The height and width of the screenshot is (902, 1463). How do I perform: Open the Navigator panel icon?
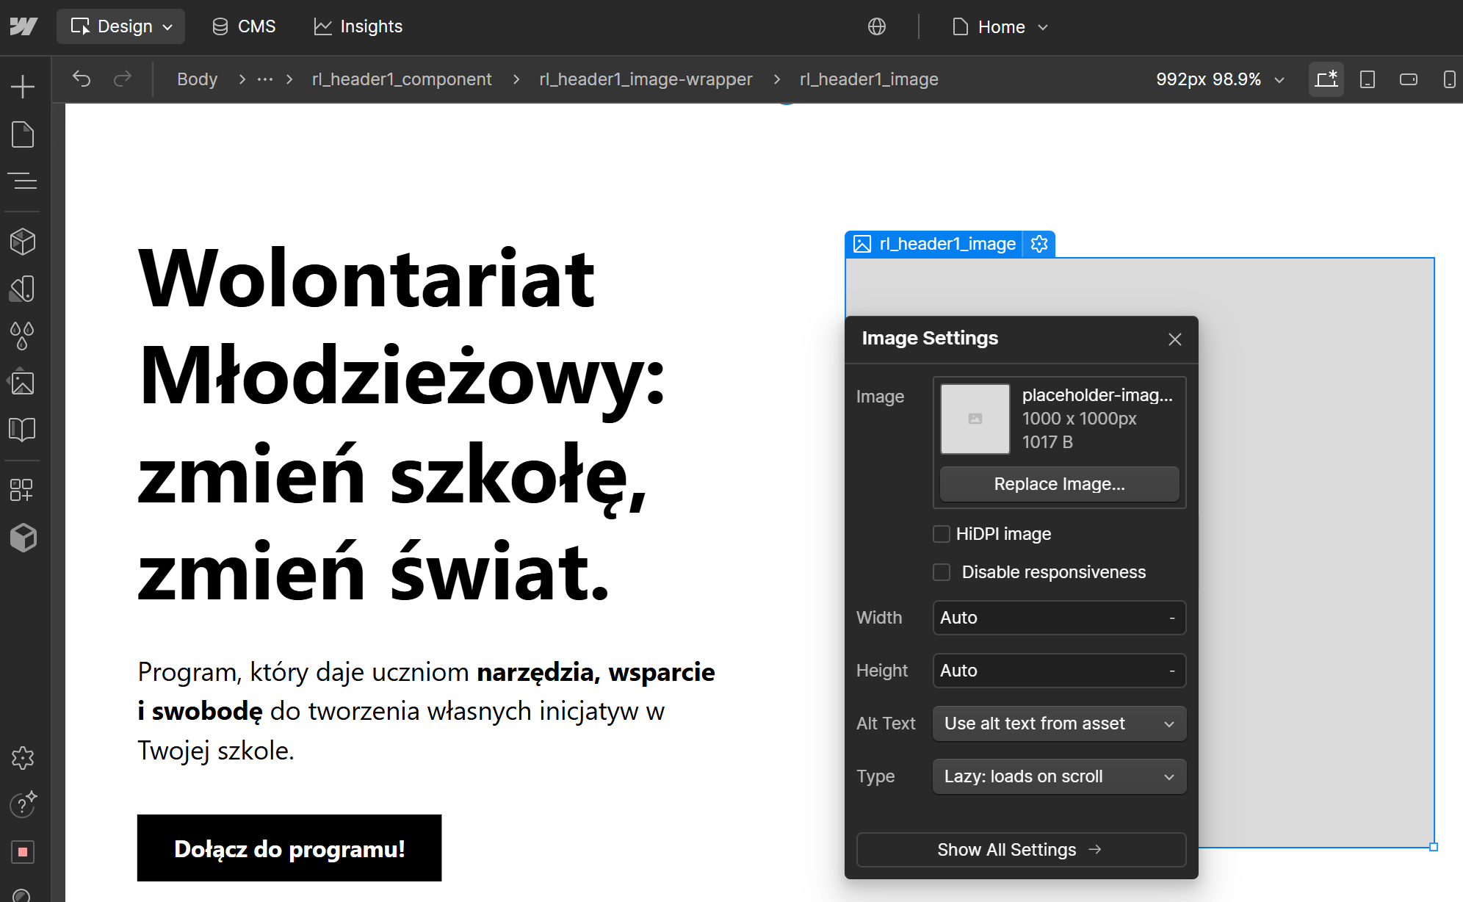[23, 181]
